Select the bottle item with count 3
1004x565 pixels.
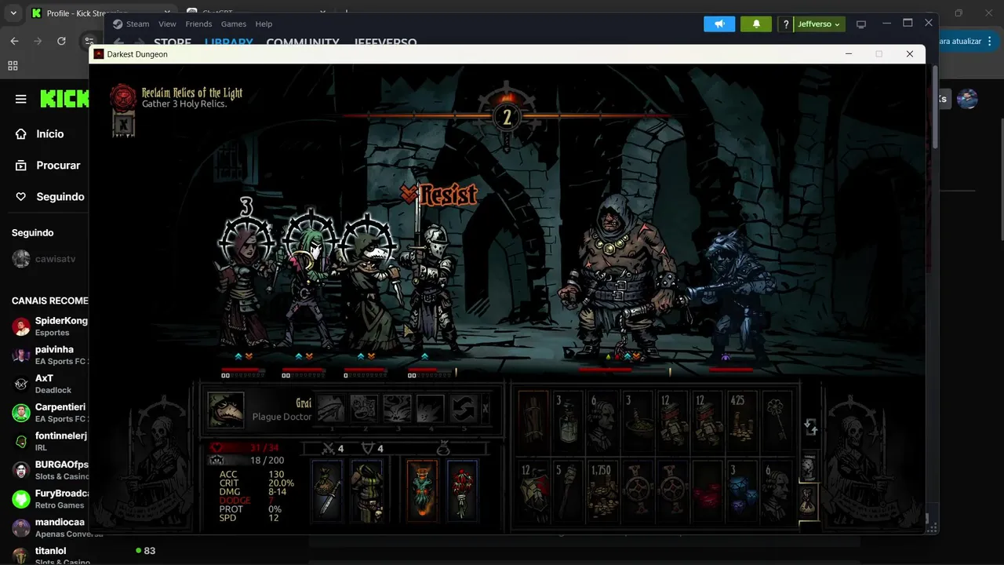coord(569,421)
